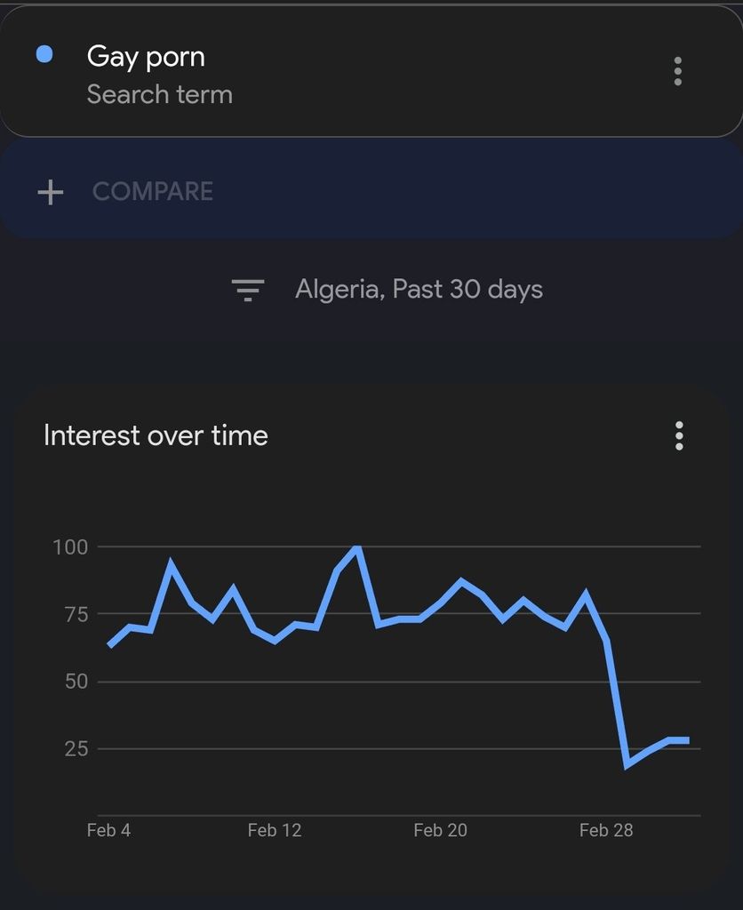Click the chart line's rightmost end point
Screen dimensions: 743x910
click(688, 740)
